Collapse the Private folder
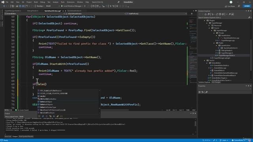The image size is (253, 142). (x=214, y=33)
